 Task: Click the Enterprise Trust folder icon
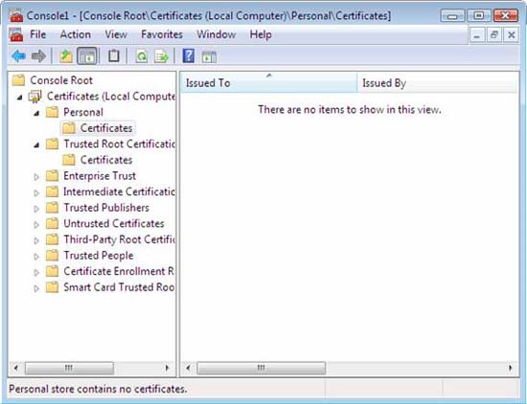click(x=52, y=175)
